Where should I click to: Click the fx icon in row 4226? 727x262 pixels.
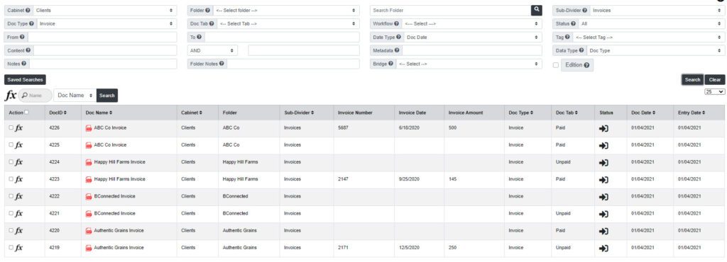click(19, 128)
